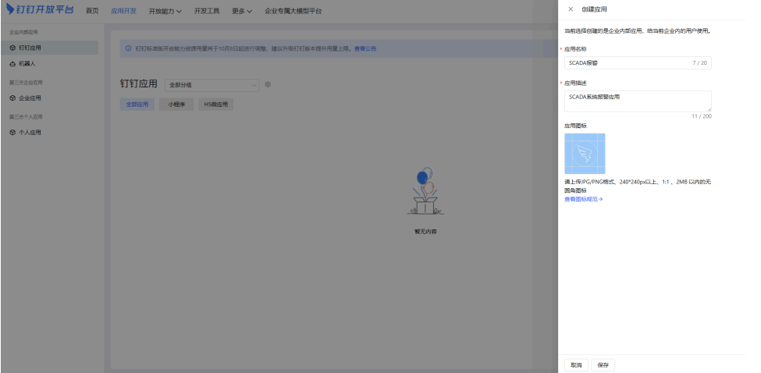Click the cube icon beside 企业应用

[12, 98]
